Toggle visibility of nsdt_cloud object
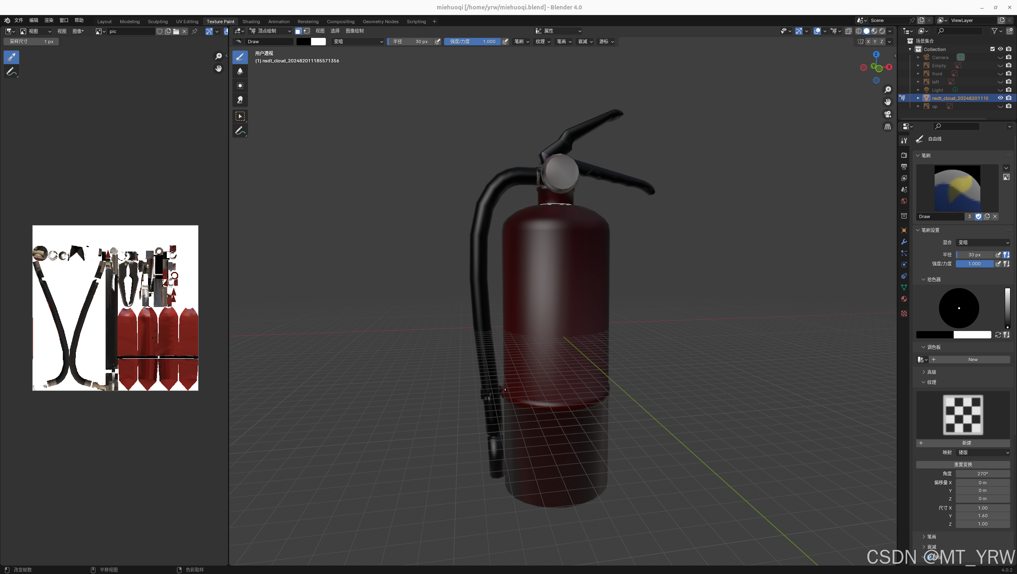The width and height of the screenshot is (1017, 574). coord(1000,98)
